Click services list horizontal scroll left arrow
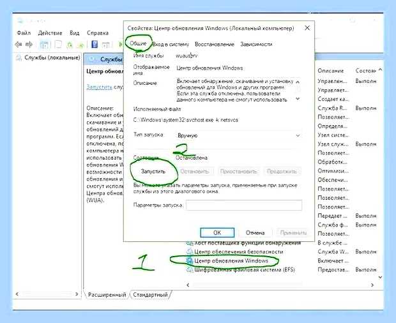 (188, 285)
